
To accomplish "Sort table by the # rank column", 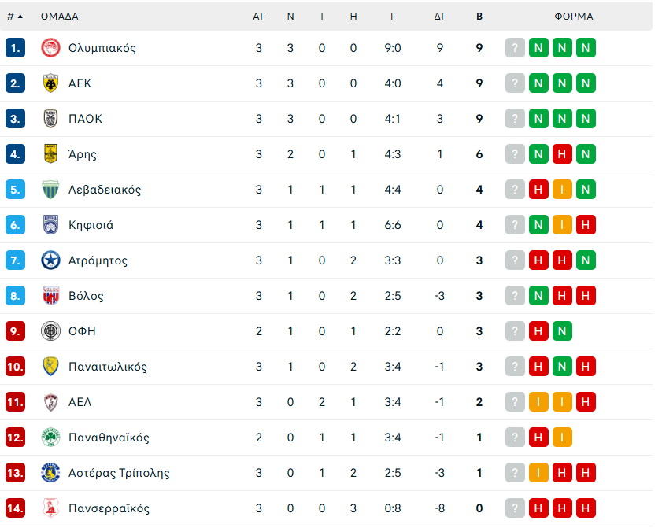I will pos(14,16).
